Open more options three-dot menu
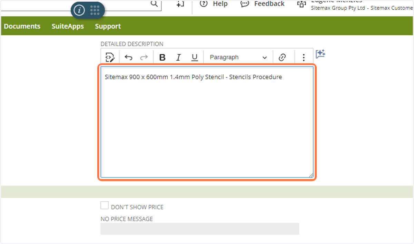414x244 pixels. [304, 57]
